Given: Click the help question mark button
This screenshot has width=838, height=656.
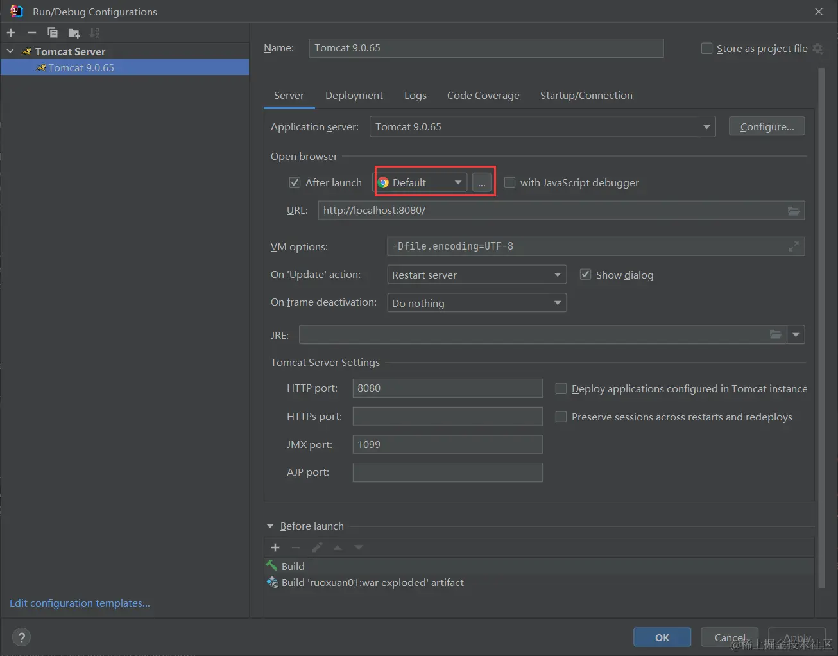Looking at the screenshot, I should tap(21, 637).
